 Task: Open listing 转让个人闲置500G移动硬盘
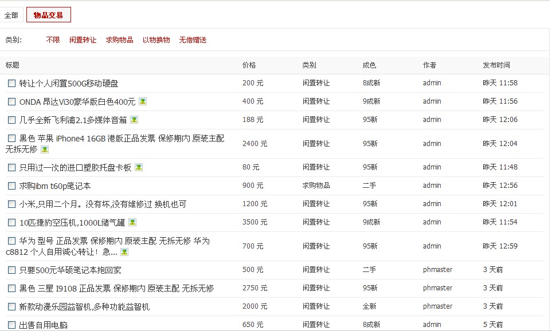[x=69, y=84]
